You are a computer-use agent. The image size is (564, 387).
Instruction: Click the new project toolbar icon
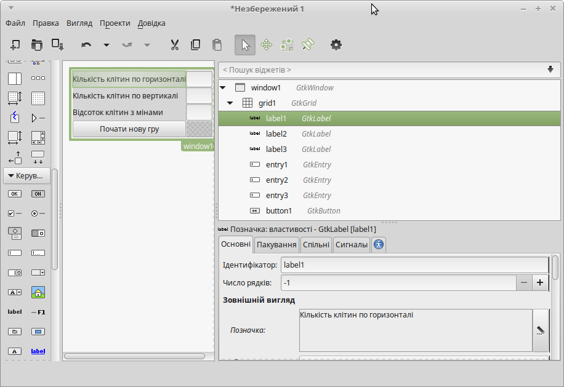click(x=15, y=44)
